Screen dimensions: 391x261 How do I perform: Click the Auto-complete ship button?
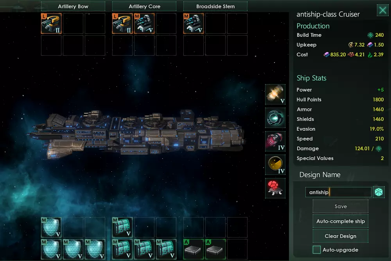point(341,221)
